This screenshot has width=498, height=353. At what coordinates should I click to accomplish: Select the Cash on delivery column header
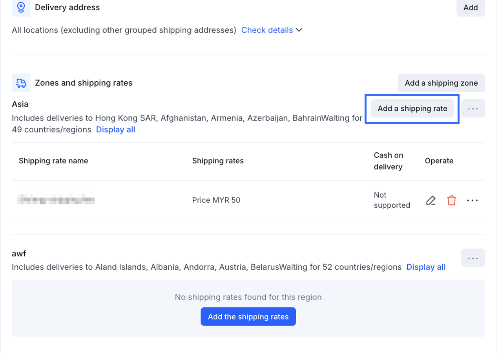click(388, 161)
